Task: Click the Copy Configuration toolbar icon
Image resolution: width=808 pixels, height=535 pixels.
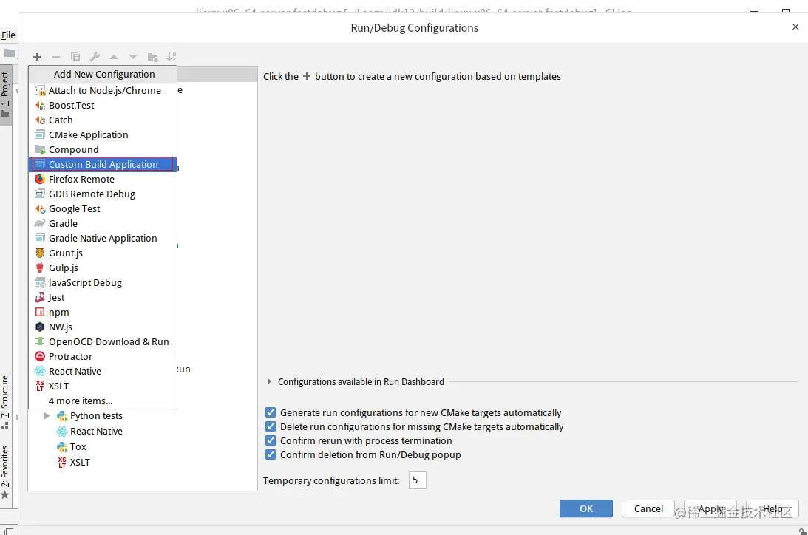Action: 75,57
